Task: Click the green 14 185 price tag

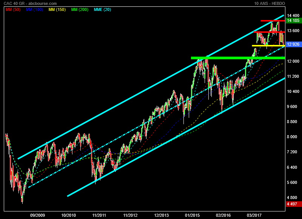Action: (294, 20)
